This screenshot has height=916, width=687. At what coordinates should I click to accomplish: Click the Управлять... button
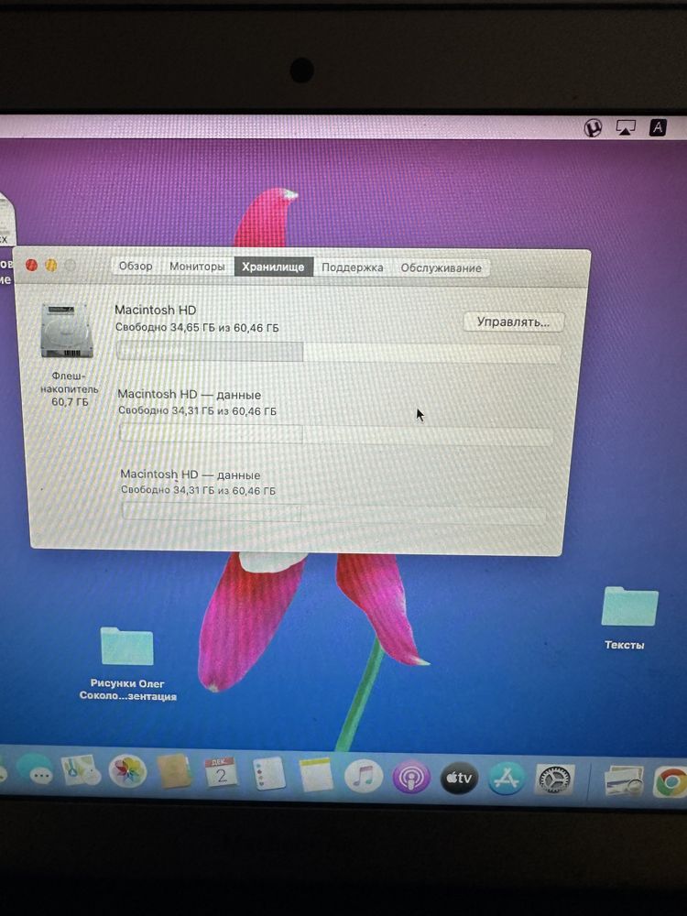(x=514, y=322)
